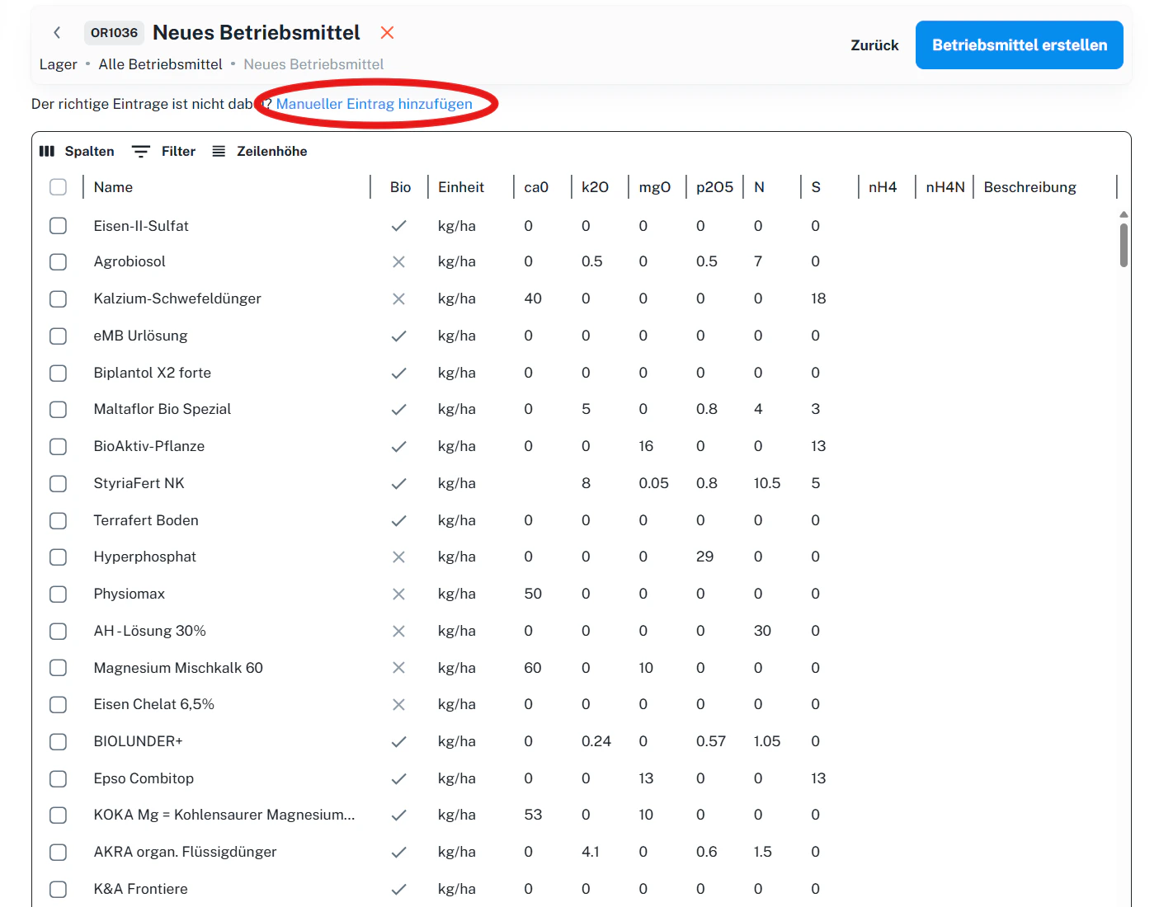Select the BIOLUNDER+ name cell
Screen dimensions: 1159x907
[138, 741]
